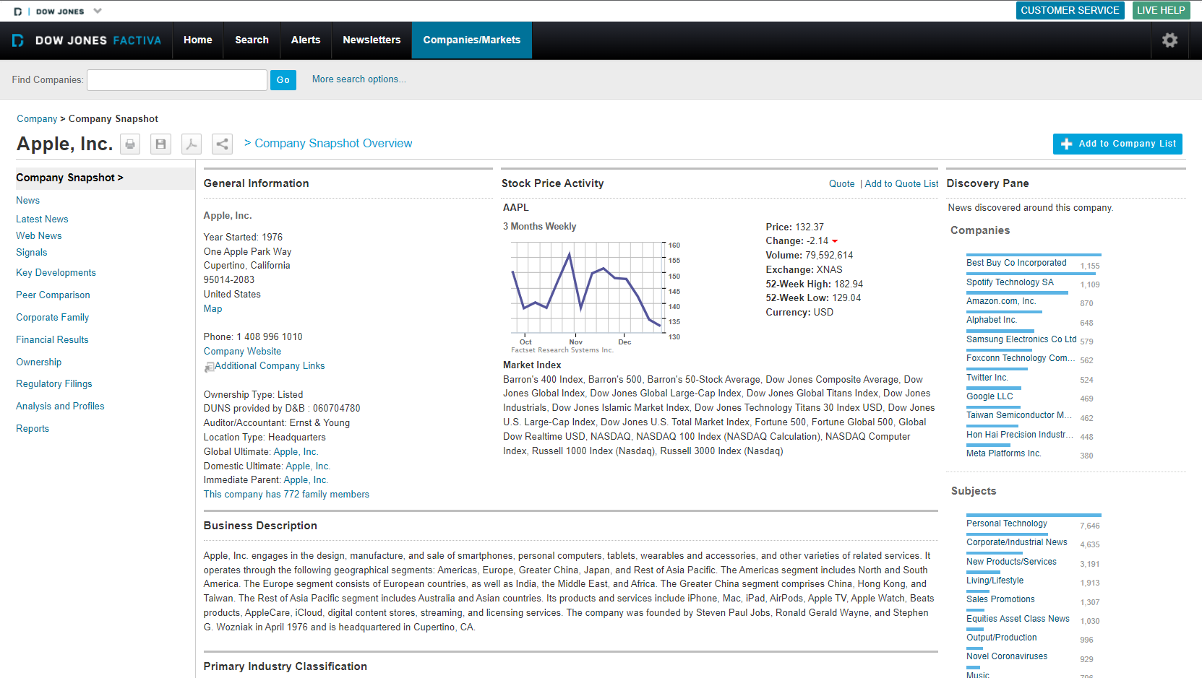
Task: Click the Dow Jones Factiva logo
Action: point(87,40)
